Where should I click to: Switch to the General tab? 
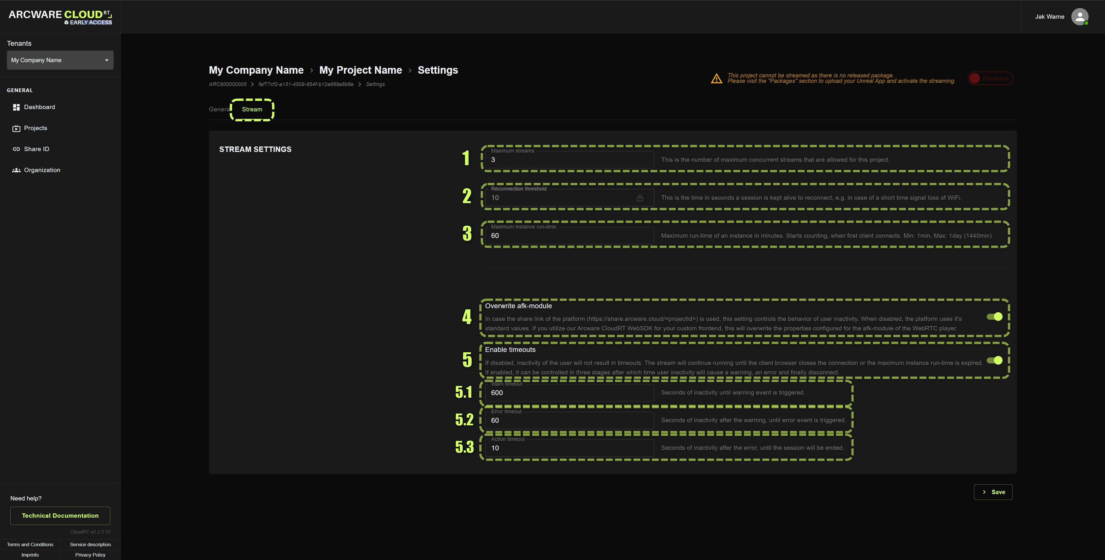219,109
